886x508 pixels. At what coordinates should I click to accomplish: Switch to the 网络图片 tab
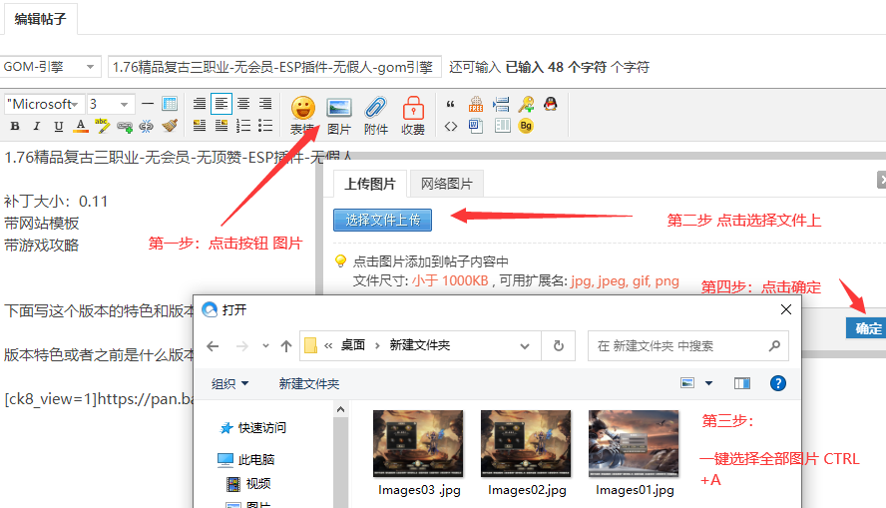[446, 184]
